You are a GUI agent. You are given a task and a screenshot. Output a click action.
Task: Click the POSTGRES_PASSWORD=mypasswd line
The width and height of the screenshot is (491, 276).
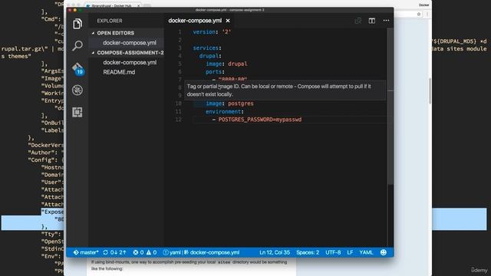point(260,120)
